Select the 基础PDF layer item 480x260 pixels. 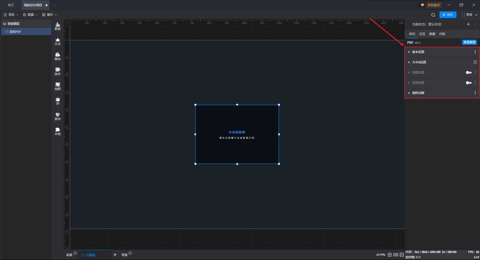(15, 32)
